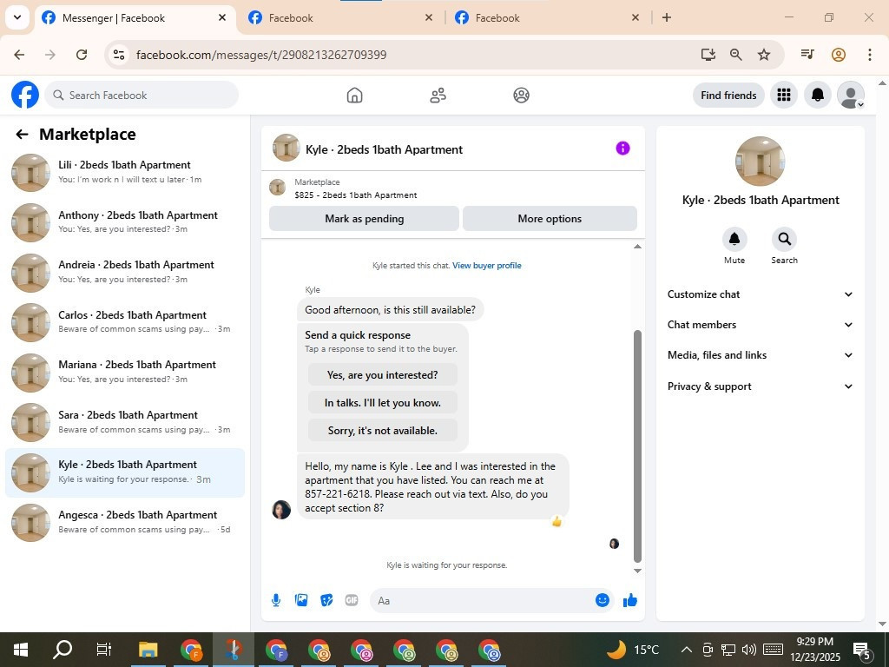889x667 pixels.
Task: Bookmark this page star icon
Action: [764, 55]
